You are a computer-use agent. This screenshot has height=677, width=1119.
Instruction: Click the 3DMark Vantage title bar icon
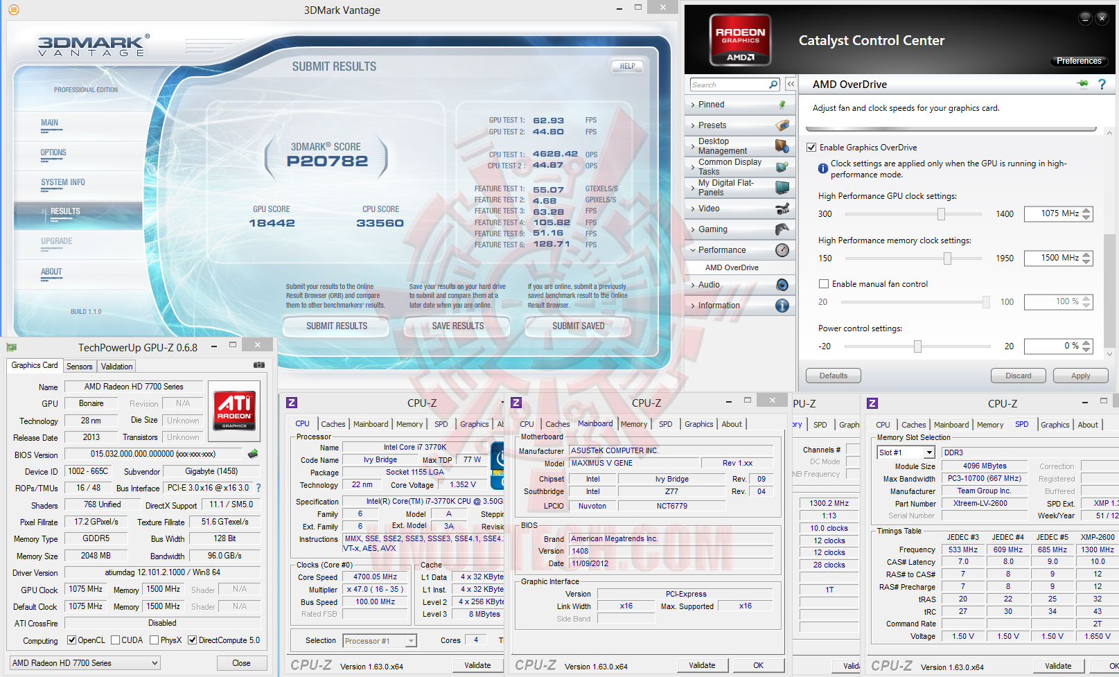(14, 10)
